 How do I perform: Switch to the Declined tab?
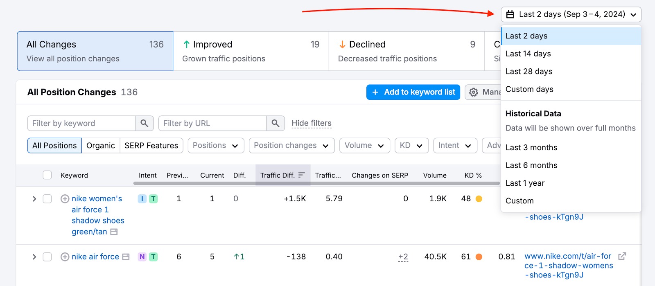[406, 51]
